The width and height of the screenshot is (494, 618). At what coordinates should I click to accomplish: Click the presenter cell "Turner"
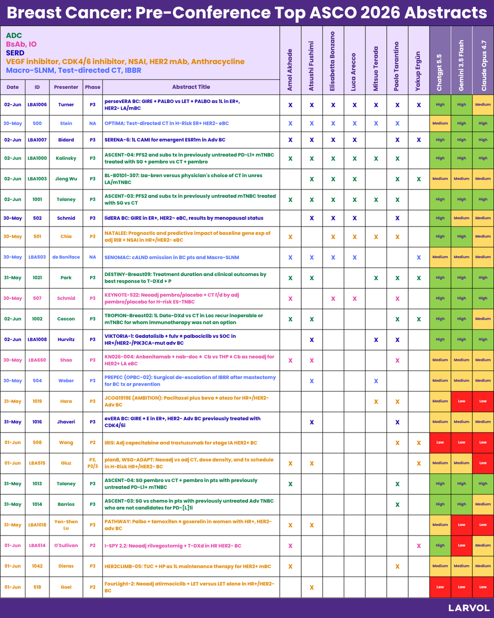tap(66, 105)
